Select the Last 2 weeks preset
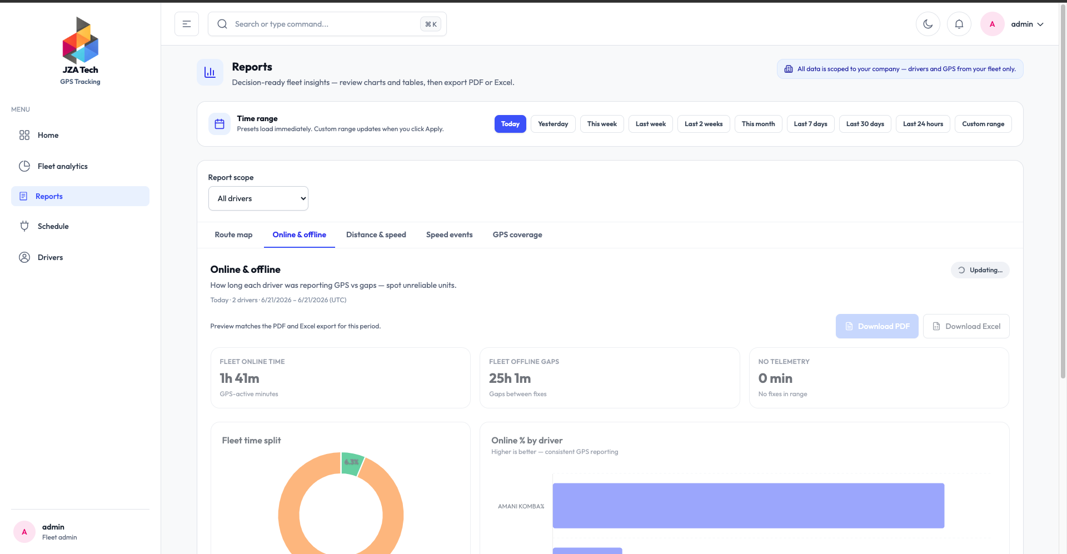Viewport: 1067px width, 554px height. (704, 124)
